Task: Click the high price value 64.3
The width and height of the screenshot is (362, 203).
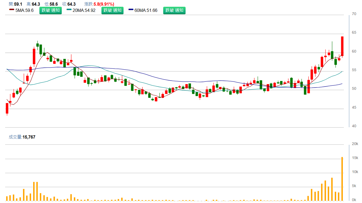Action: point(36,4)
